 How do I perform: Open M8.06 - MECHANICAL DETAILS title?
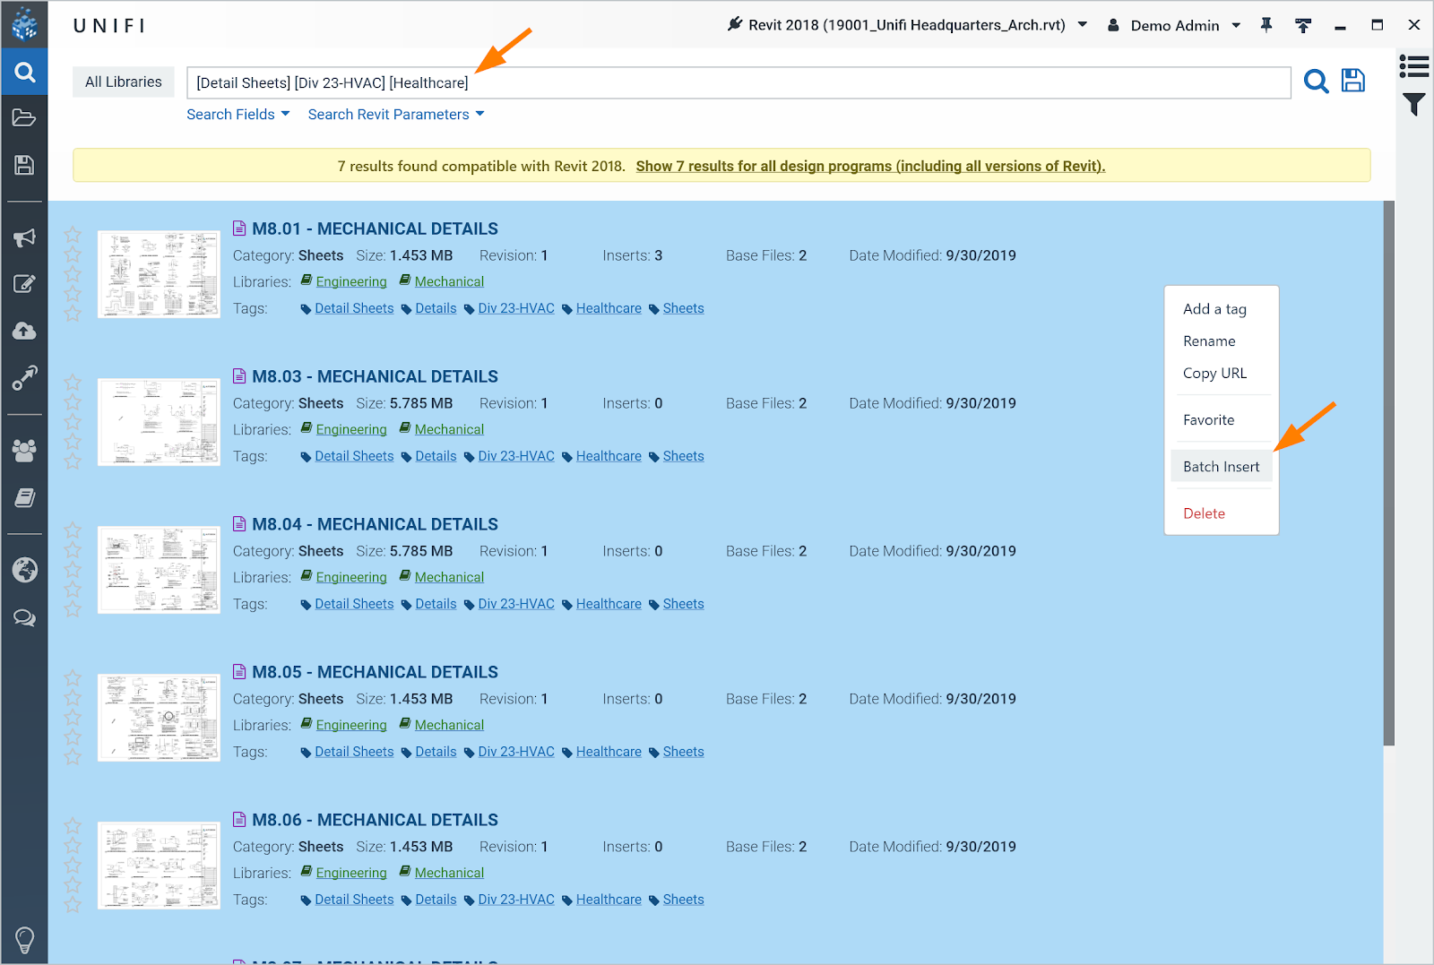click(x=375, y=820)
